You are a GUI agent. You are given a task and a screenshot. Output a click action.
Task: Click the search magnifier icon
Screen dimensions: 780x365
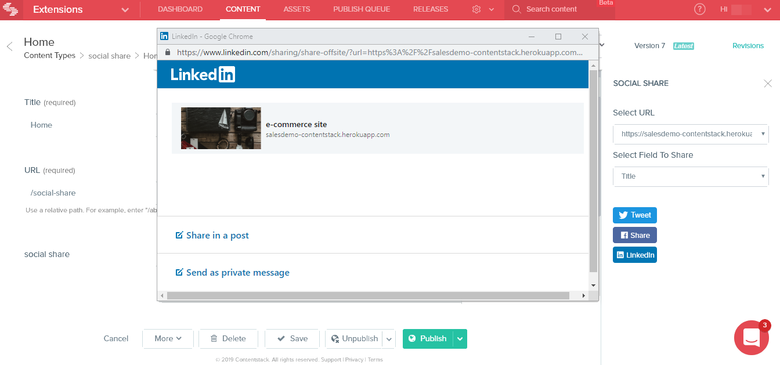click(517, 9)
